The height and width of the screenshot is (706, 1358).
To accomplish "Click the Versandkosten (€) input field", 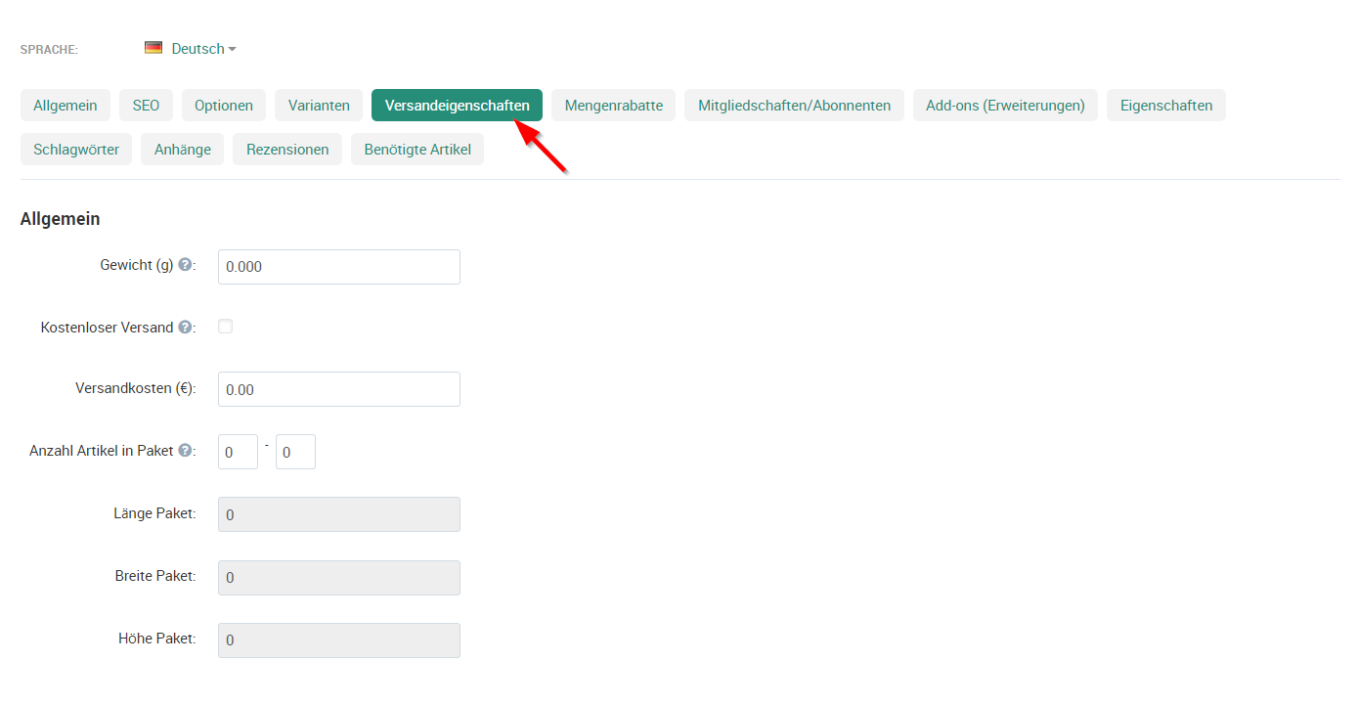I will click(x=339, y=389).
